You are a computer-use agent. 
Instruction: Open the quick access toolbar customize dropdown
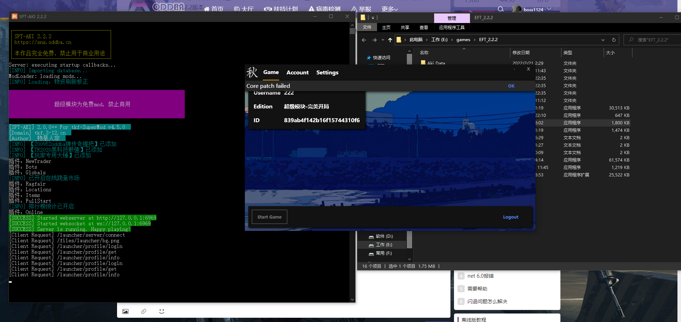click(x=373, y=18)
